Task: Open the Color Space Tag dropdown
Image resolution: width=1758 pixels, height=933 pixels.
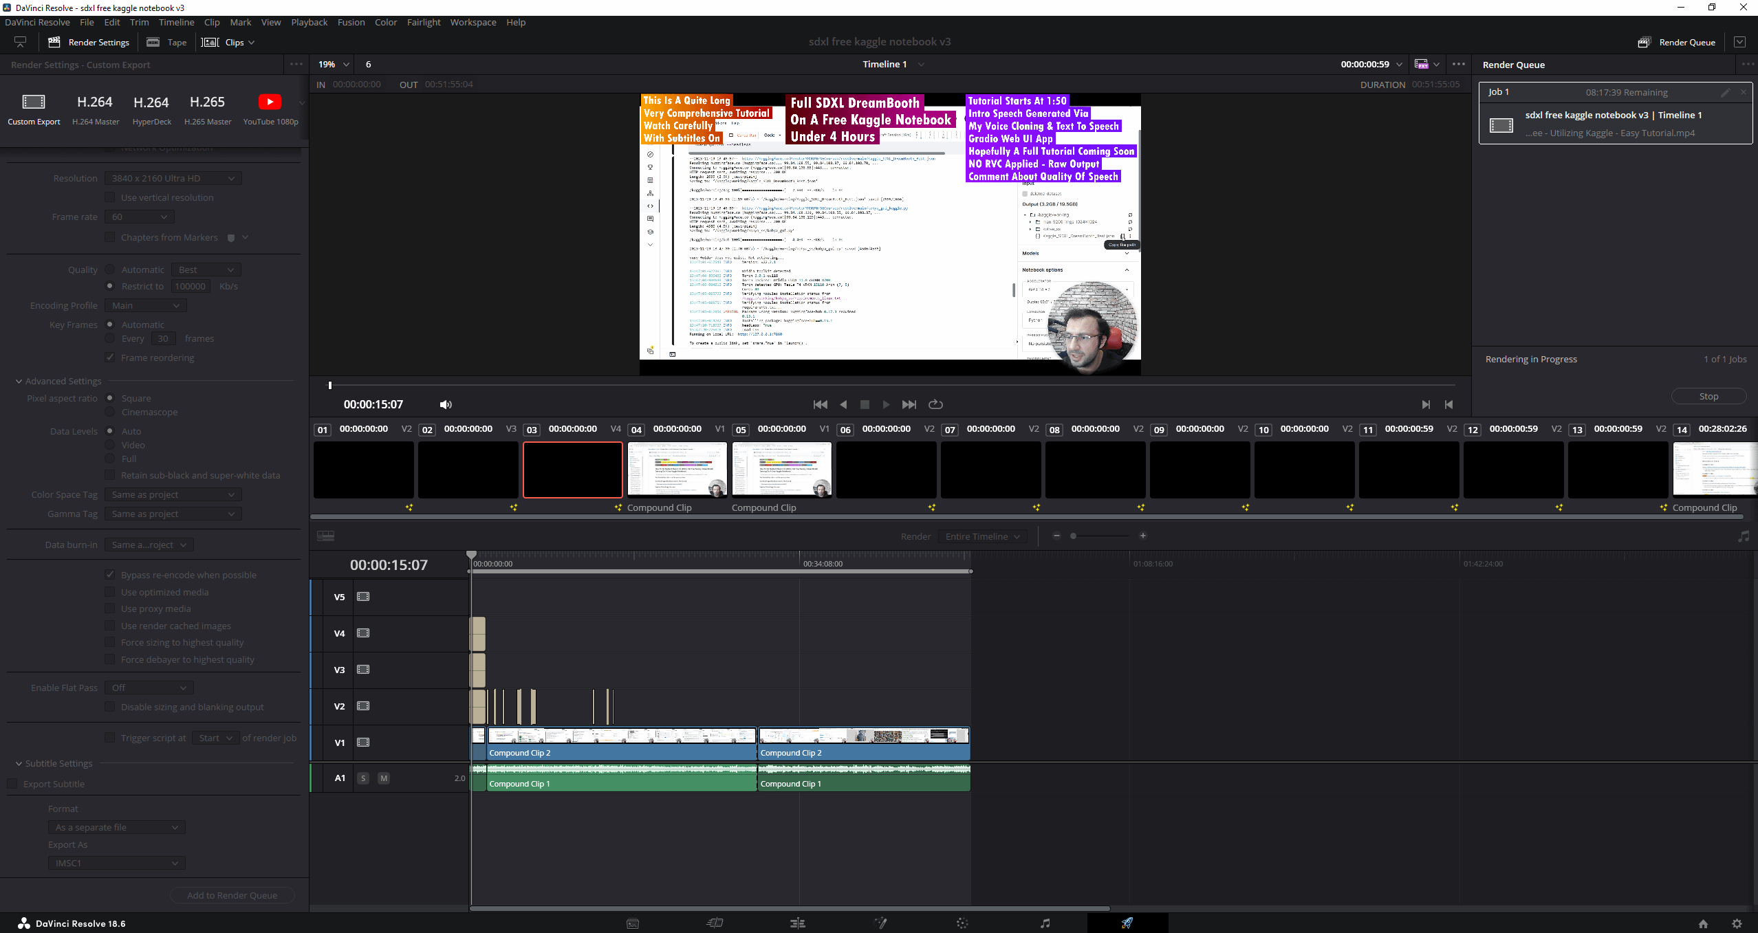Action: tap(173, 494)
